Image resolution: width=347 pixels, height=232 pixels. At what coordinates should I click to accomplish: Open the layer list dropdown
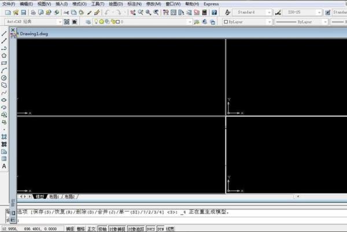pos(142,21)
